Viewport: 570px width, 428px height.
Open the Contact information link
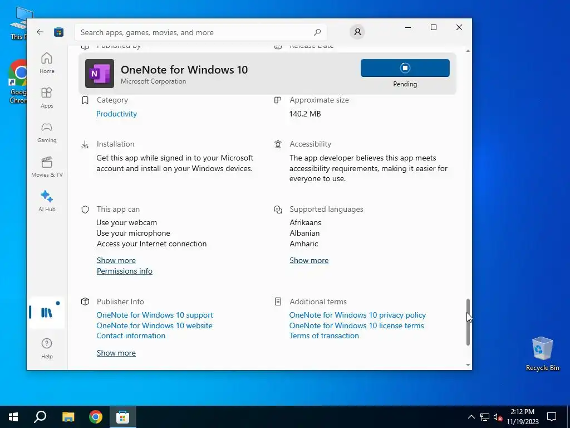point(131,335)
